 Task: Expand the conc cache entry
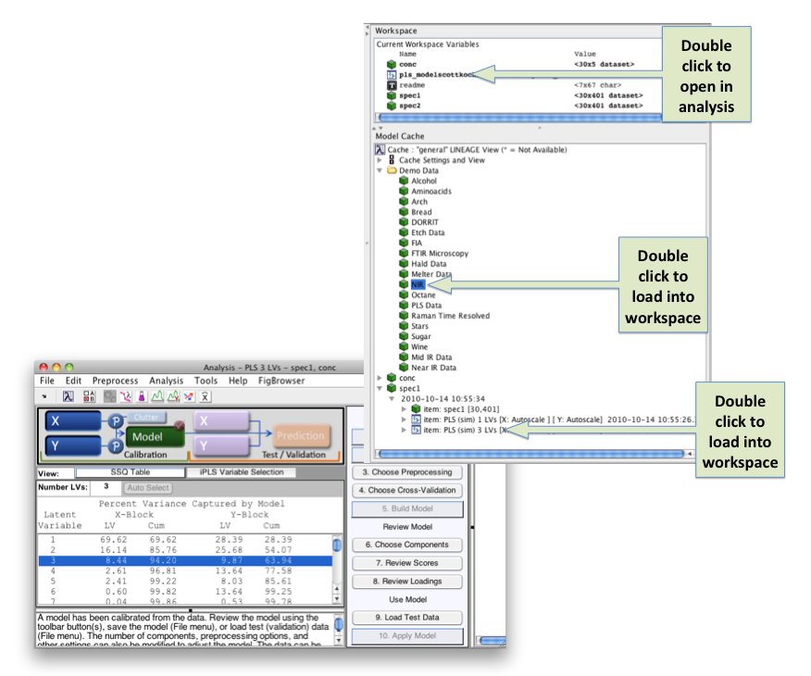(380, 378)
